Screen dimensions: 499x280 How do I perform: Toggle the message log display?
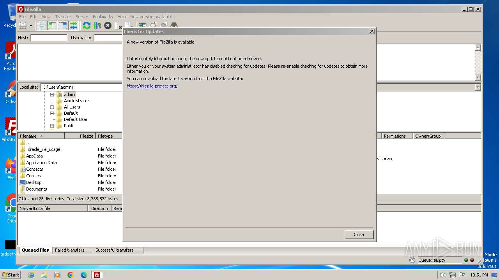(x=42, y=26)
